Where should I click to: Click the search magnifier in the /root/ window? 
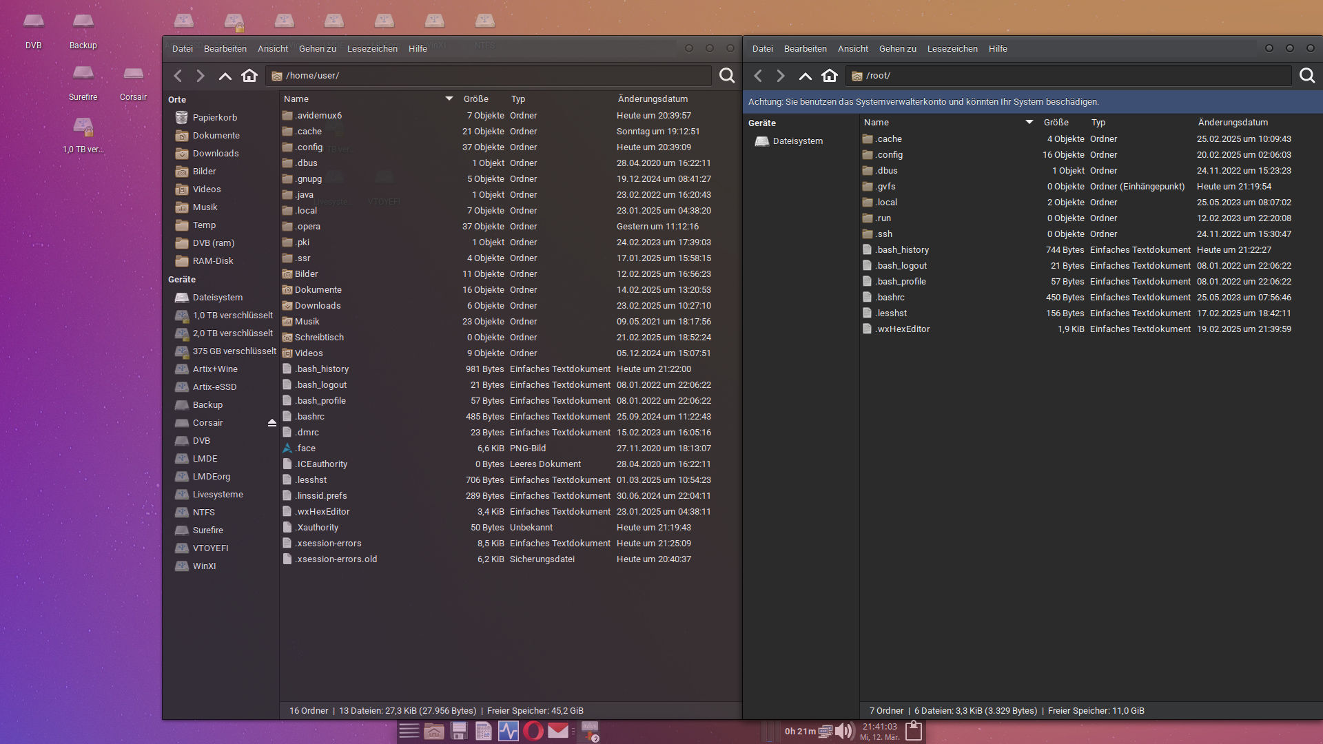(x=1308, y=76)
